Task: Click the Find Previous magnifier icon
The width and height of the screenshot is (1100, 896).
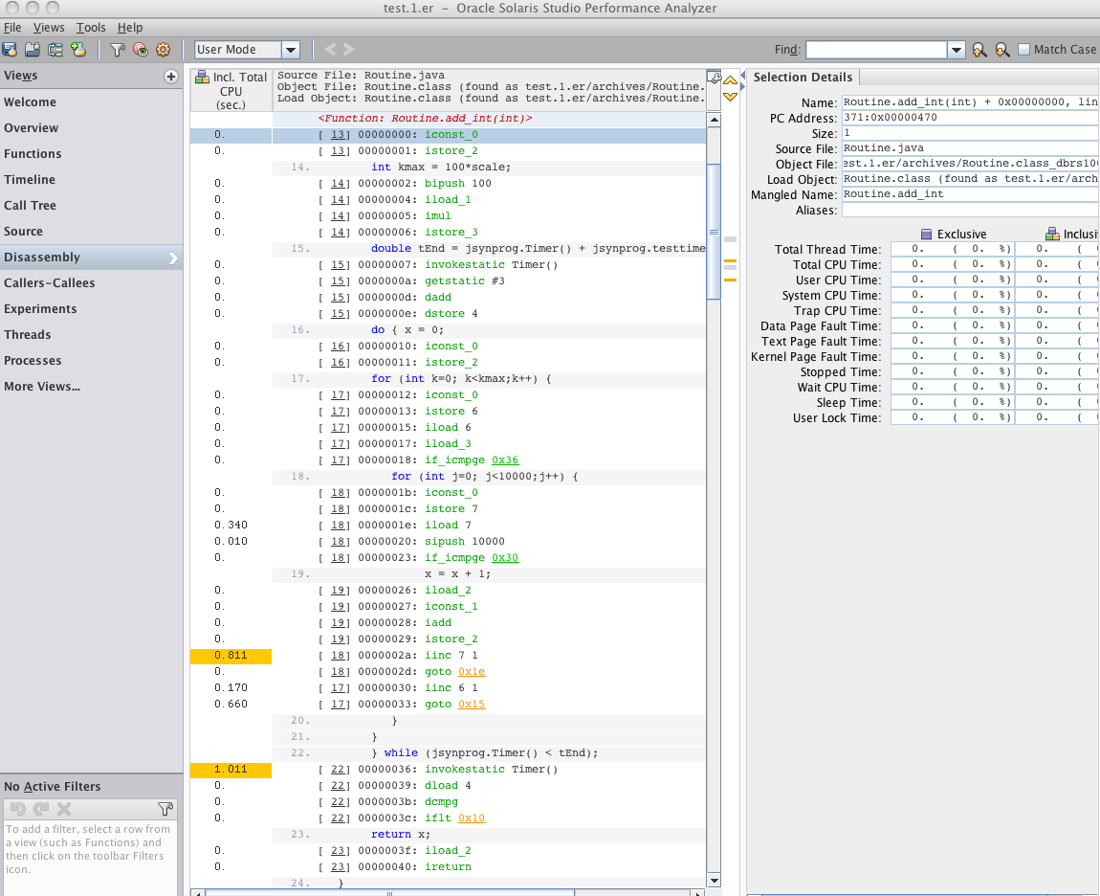Action: (x=979, y=49)
